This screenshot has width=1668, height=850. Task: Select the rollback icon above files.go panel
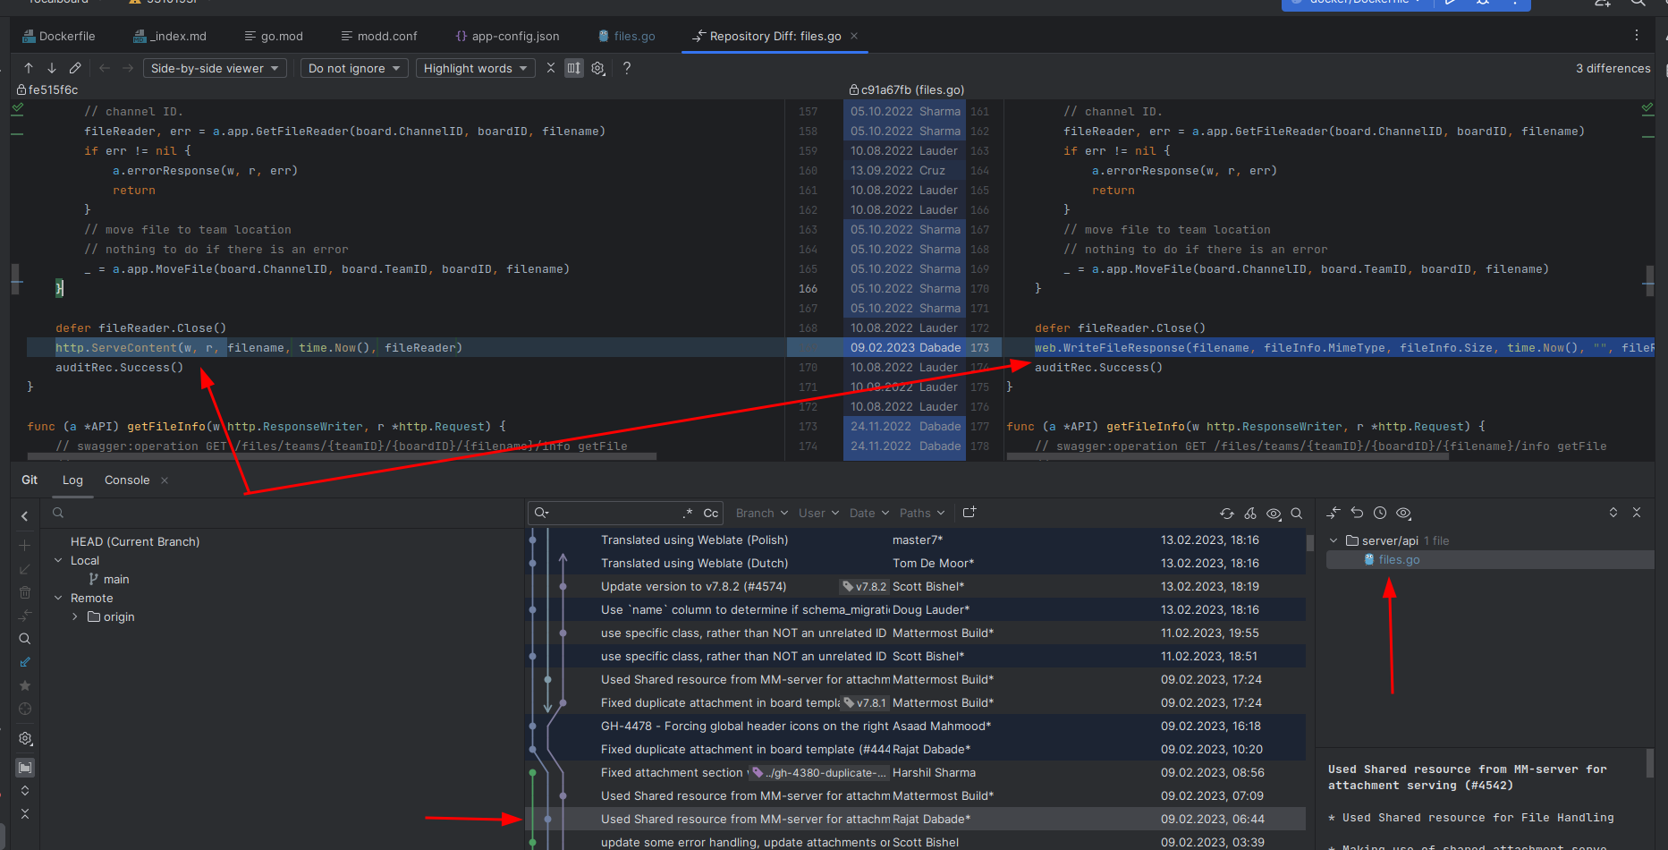point(1357,513)
